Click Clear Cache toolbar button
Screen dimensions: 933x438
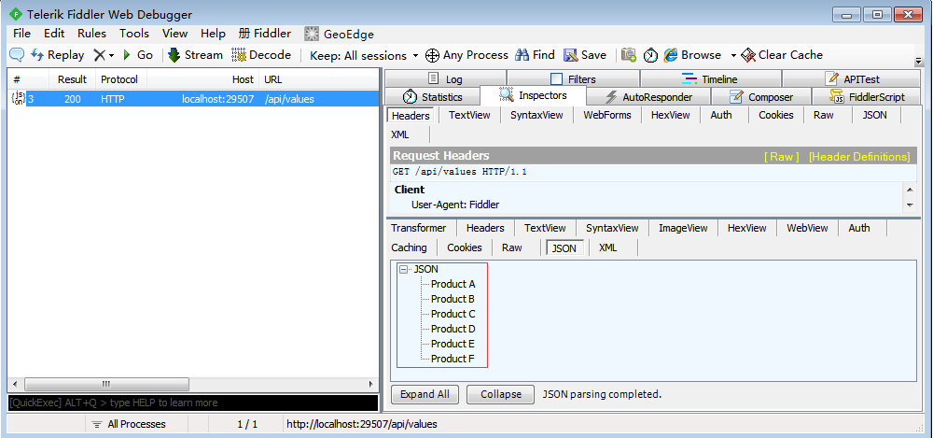(782, 55)
